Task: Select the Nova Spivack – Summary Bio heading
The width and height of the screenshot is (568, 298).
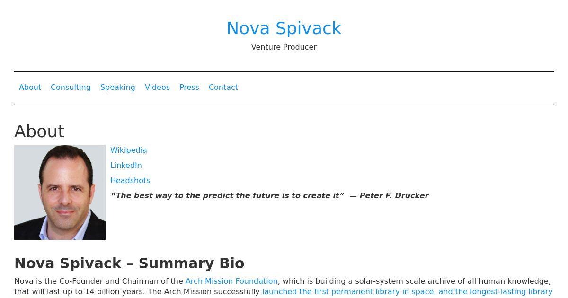Action: pyautogui.click(x=129, y=263)
